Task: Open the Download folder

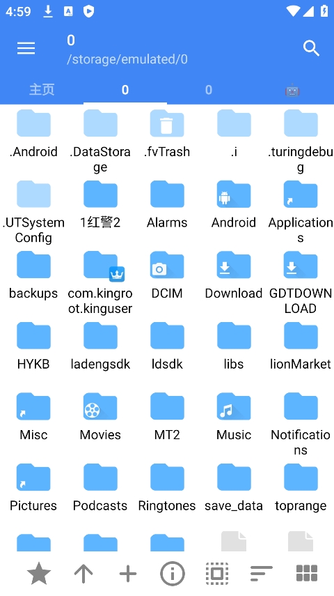Action: (234, 275)
